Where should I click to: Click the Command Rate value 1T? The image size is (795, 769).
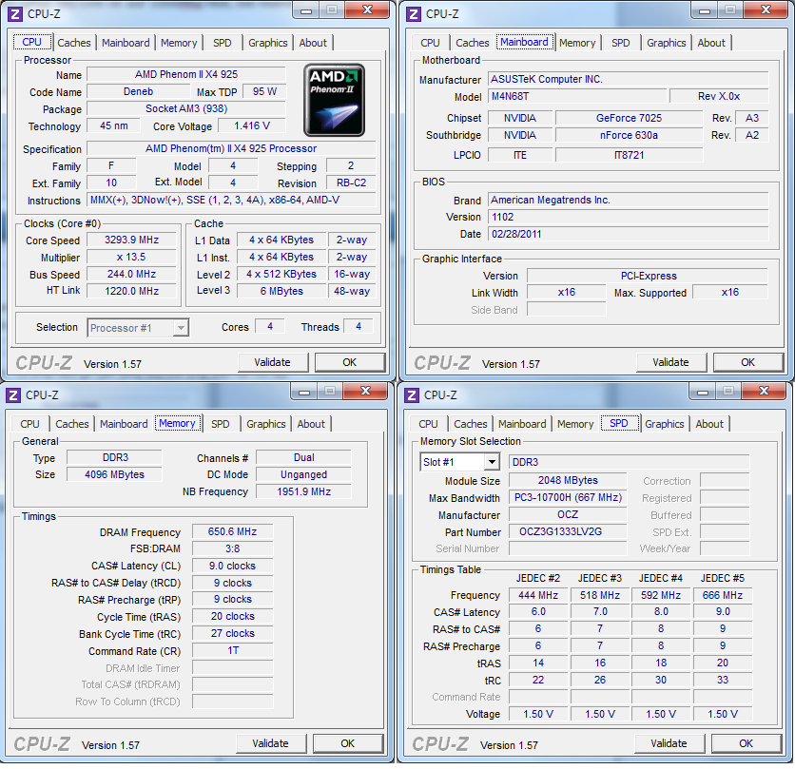point(233,650)
